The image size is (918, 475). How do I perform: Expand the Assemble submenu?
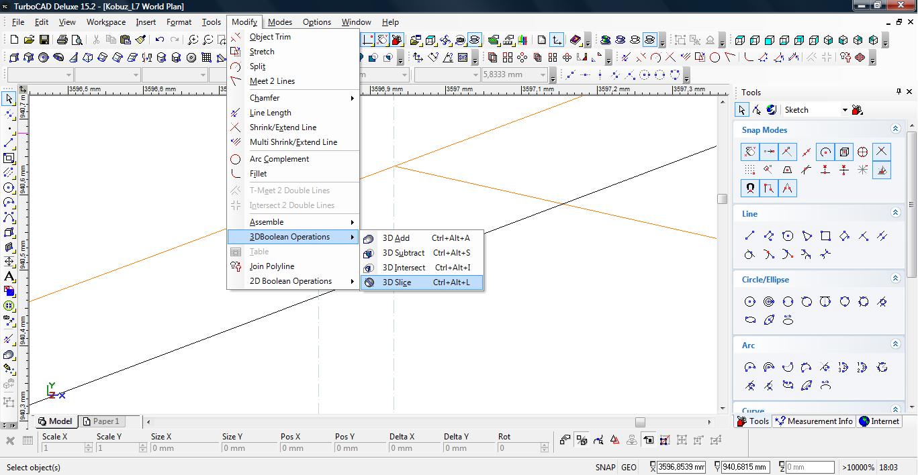[x=293, y=222]
